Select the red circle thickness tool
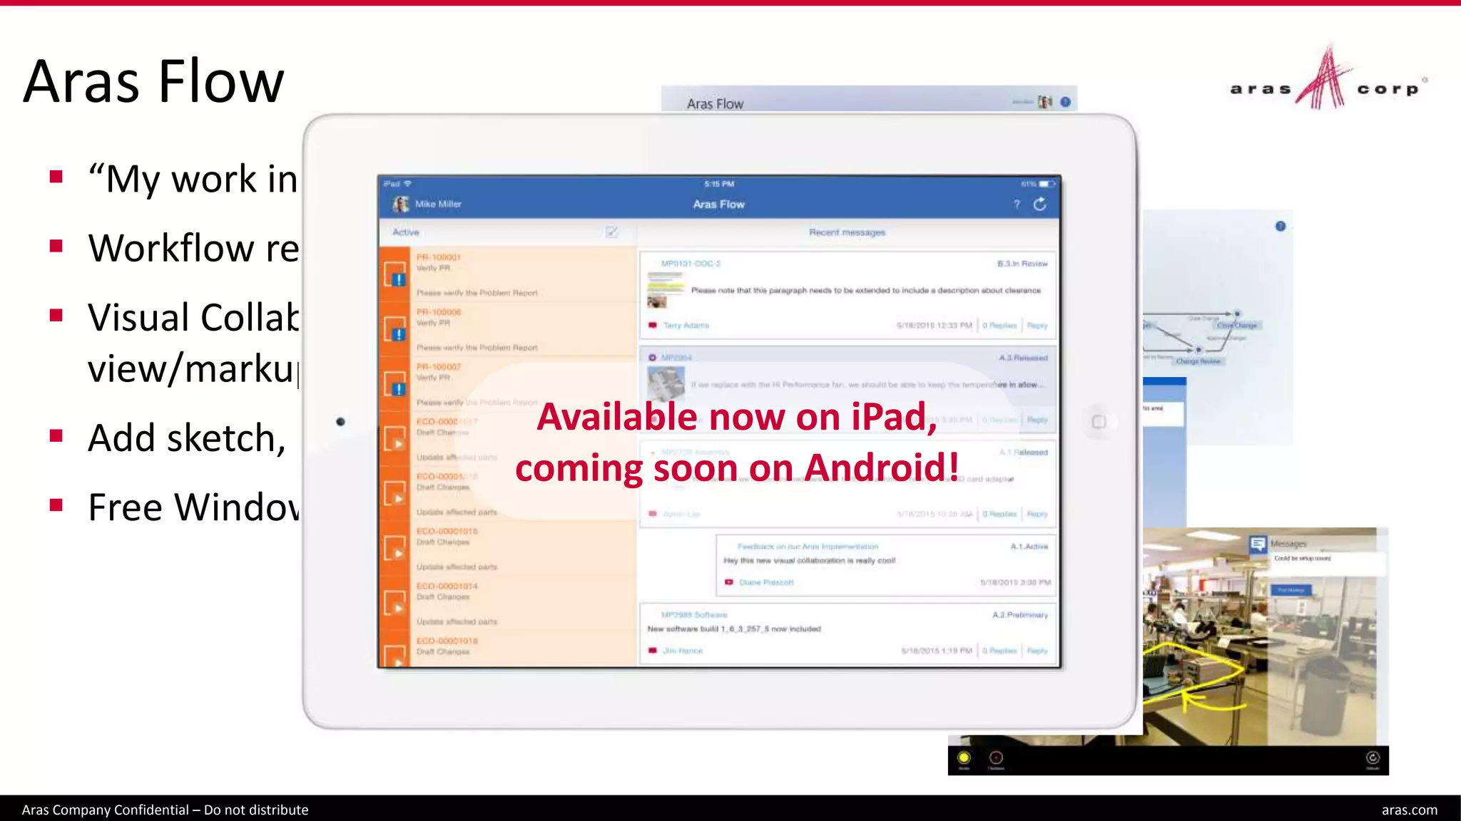The width and height of the screenshot is (1461, 821). point(997,758)
